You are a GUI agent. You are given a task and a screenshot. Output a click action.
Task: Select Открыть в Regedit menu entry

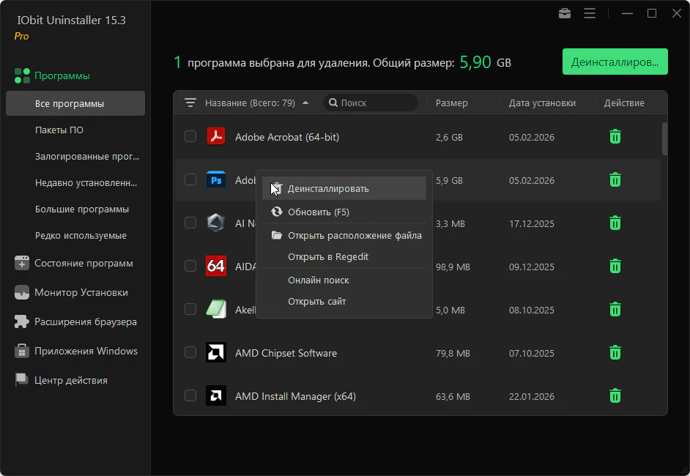pos(327,256)
